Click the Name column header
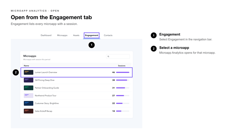This screenshot has height=139, width=232. click(x=26, y=66)
